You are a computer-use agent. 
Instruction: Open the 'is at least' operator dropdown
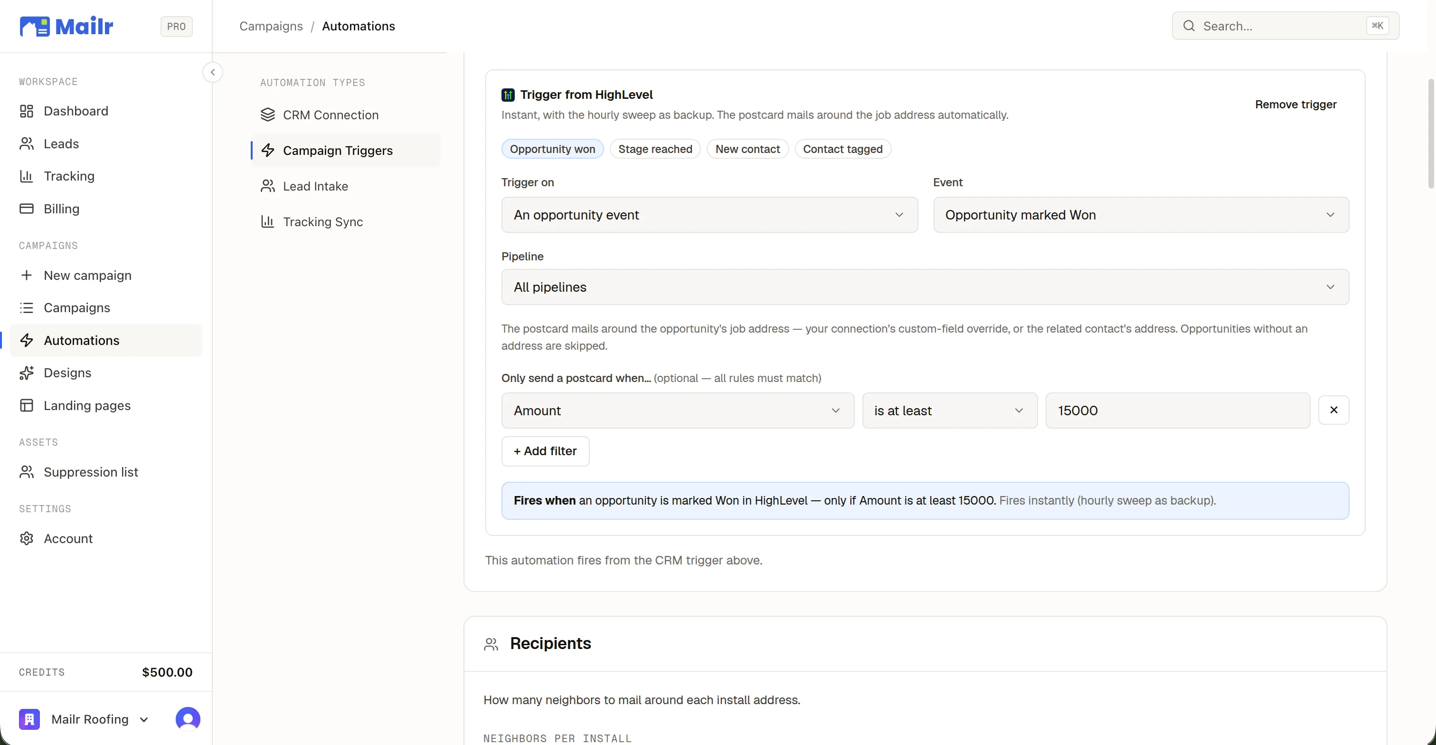coord(950,411)
